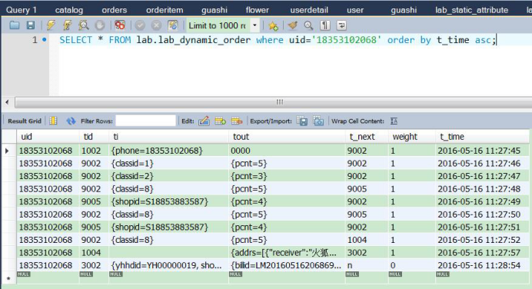Image resolution: width=532 pixels, height=289 pixels.
Task: Select the cell starting {bilid=LM20160516206869
Action: click(x=287, y=265)
